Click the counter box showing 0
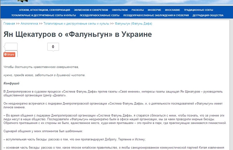 point(53,47)
